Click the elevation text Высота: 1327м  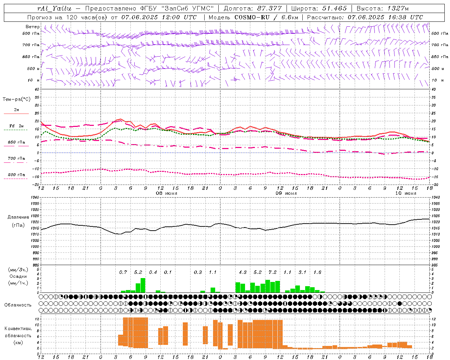382,8
